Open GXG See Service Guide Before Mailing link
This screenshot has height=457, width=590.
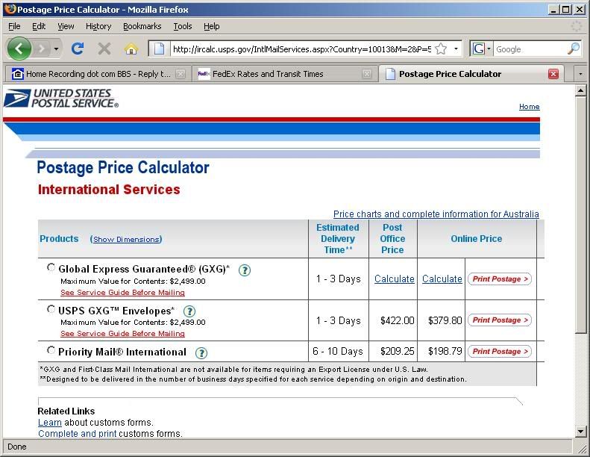coord(122,293)
